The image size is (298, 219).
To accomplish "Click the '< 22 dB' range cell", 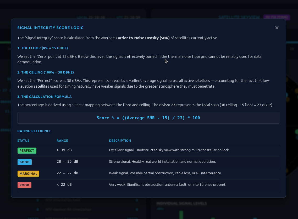I will coord(64,184).
